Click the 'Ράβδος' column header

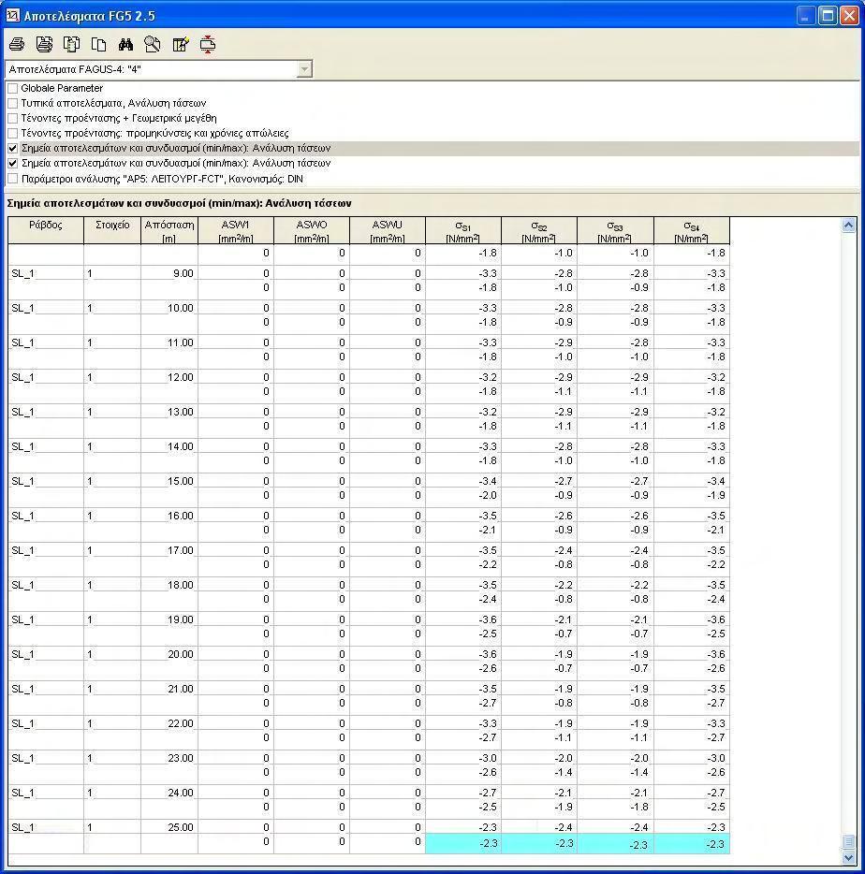[46, 231]
